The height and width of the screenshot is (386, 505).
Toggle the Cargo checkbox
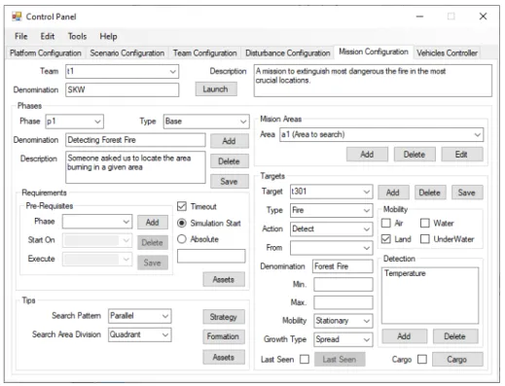[422, 359]
